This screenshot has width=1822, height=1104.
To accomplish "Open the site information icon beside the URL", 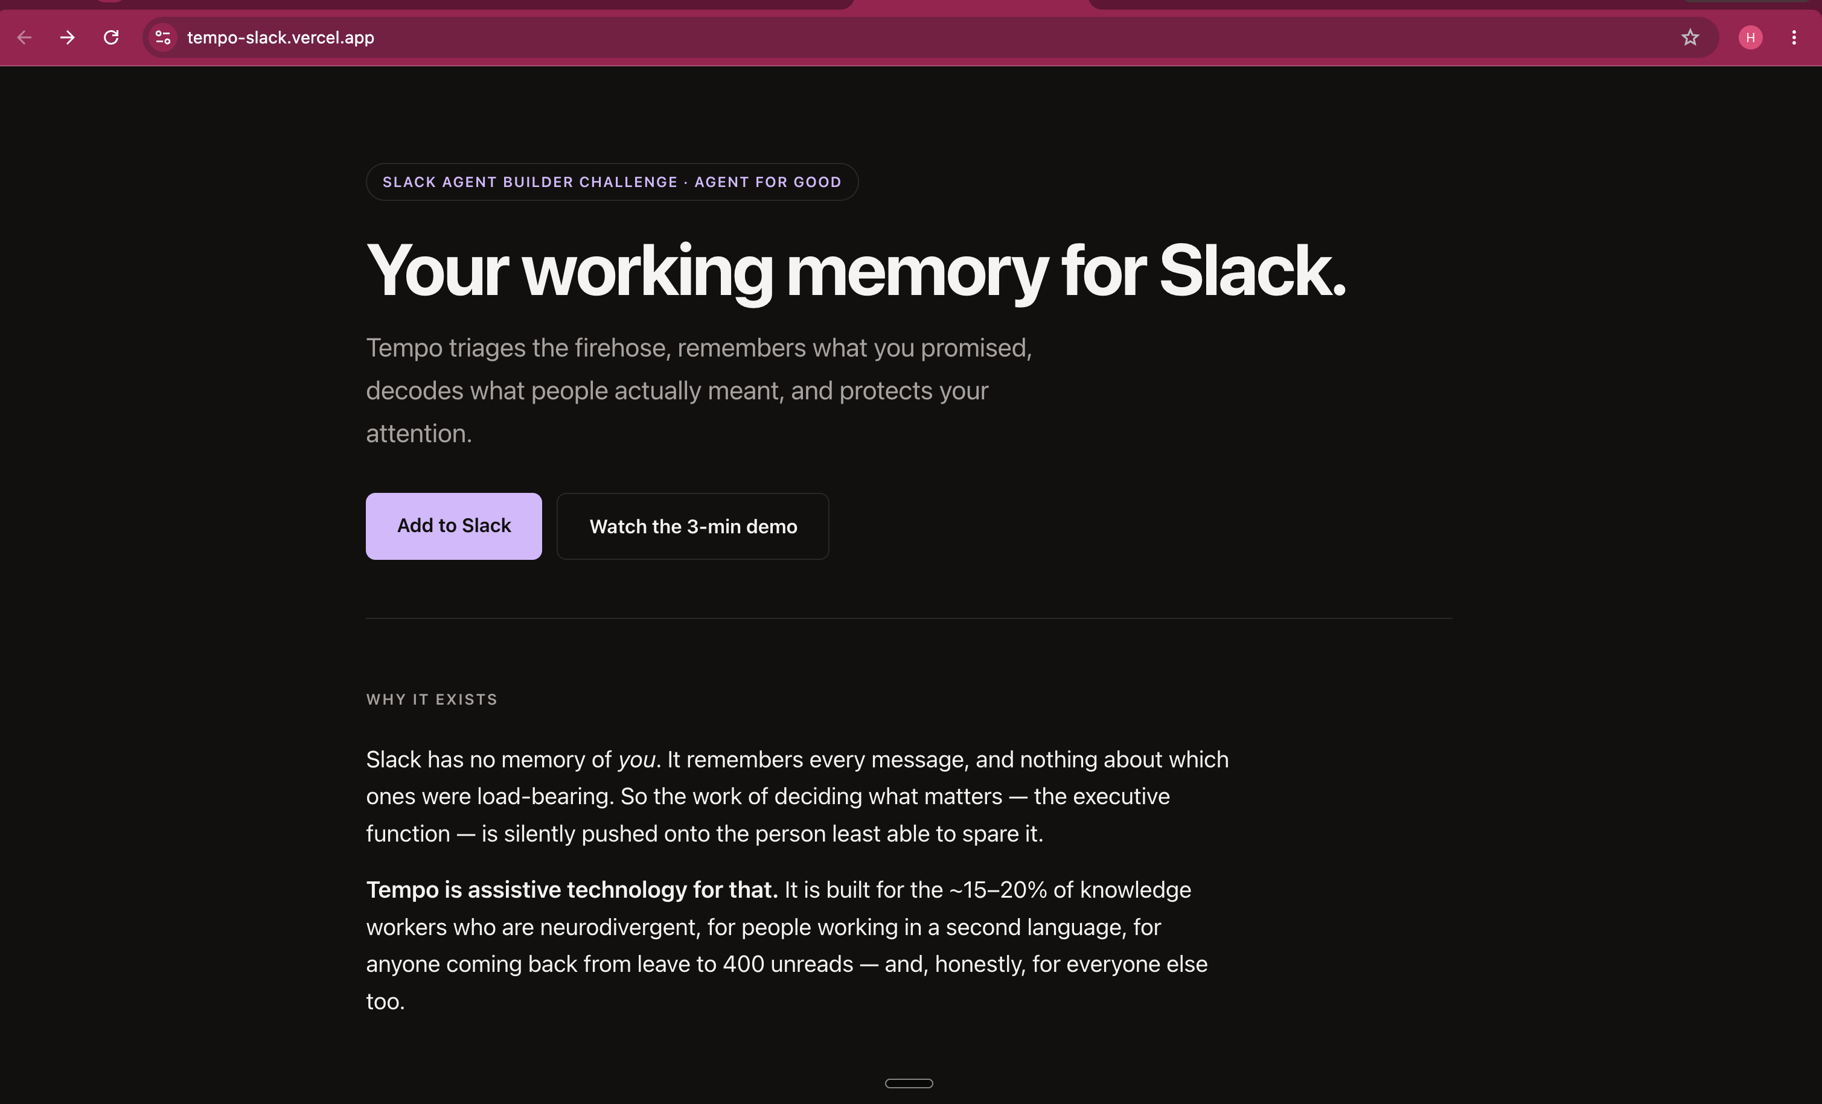I will tap(162, 37).
